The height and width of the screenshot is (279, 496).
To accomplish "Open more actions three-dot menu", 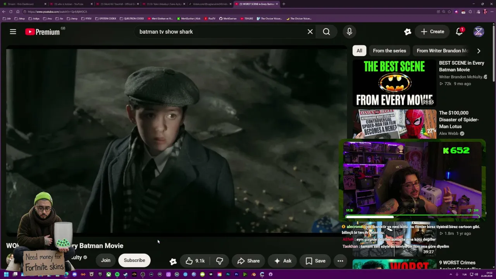I will point(340,261).
